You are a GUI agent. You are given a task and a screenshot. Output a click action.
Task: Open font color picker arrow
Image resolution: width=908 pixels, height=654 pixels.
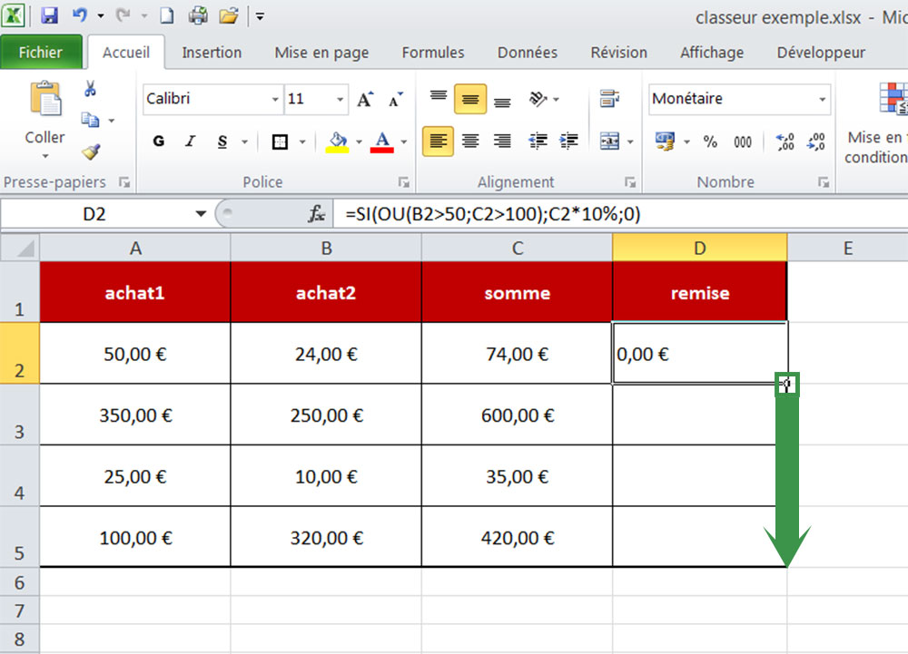(x=404, y=142)
